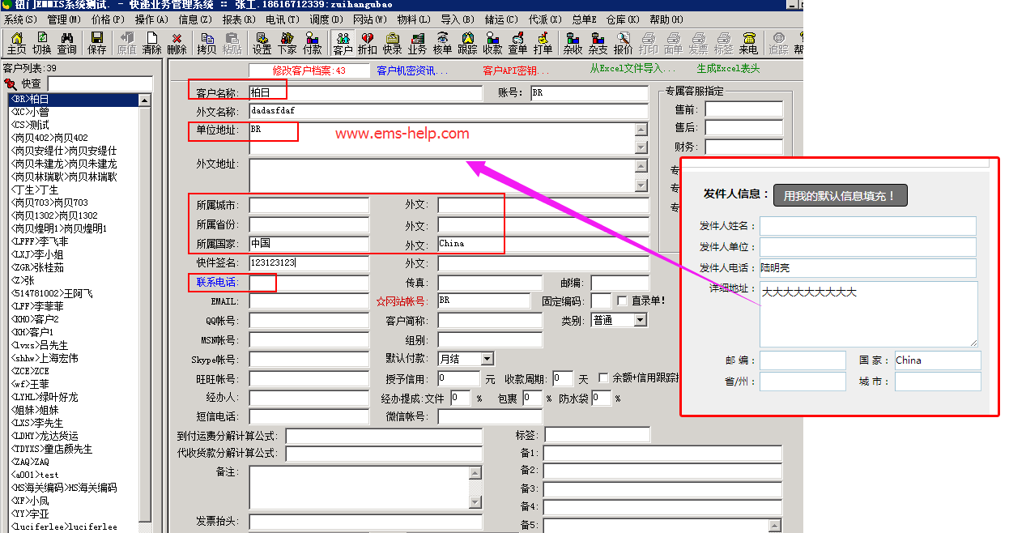Screen dimensions: 1009x533
Task: Open the 报表(R) menu
Action: [239, 19]
